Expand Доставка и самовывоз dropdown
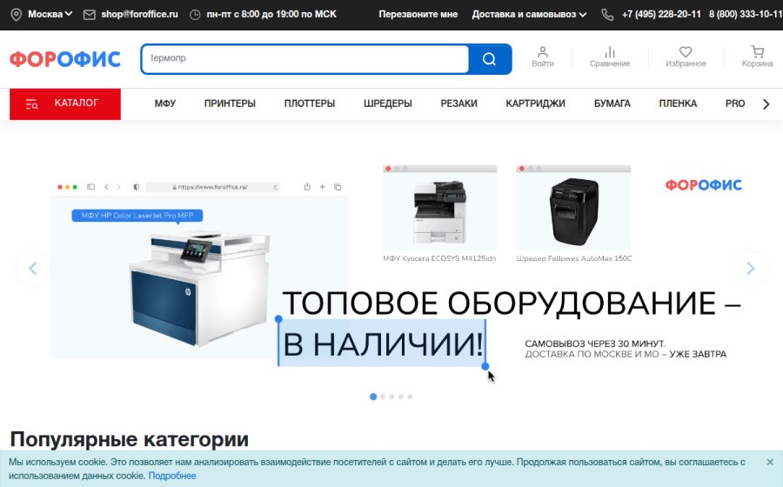Screen dimensions: 783x487 (529, 15)
